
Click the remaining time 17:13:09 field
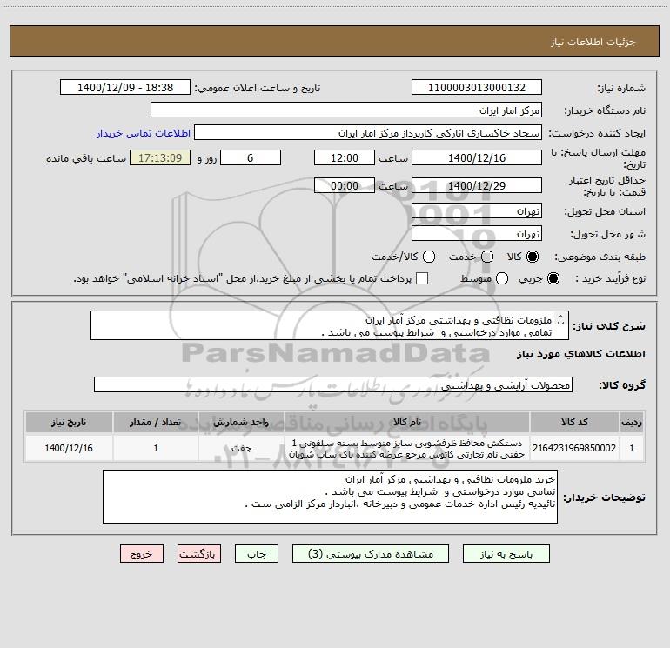pyautogui.click(x=160, y=157)
